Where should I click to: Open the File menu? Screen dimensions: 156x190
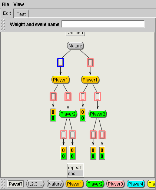(x=6, y=4)
